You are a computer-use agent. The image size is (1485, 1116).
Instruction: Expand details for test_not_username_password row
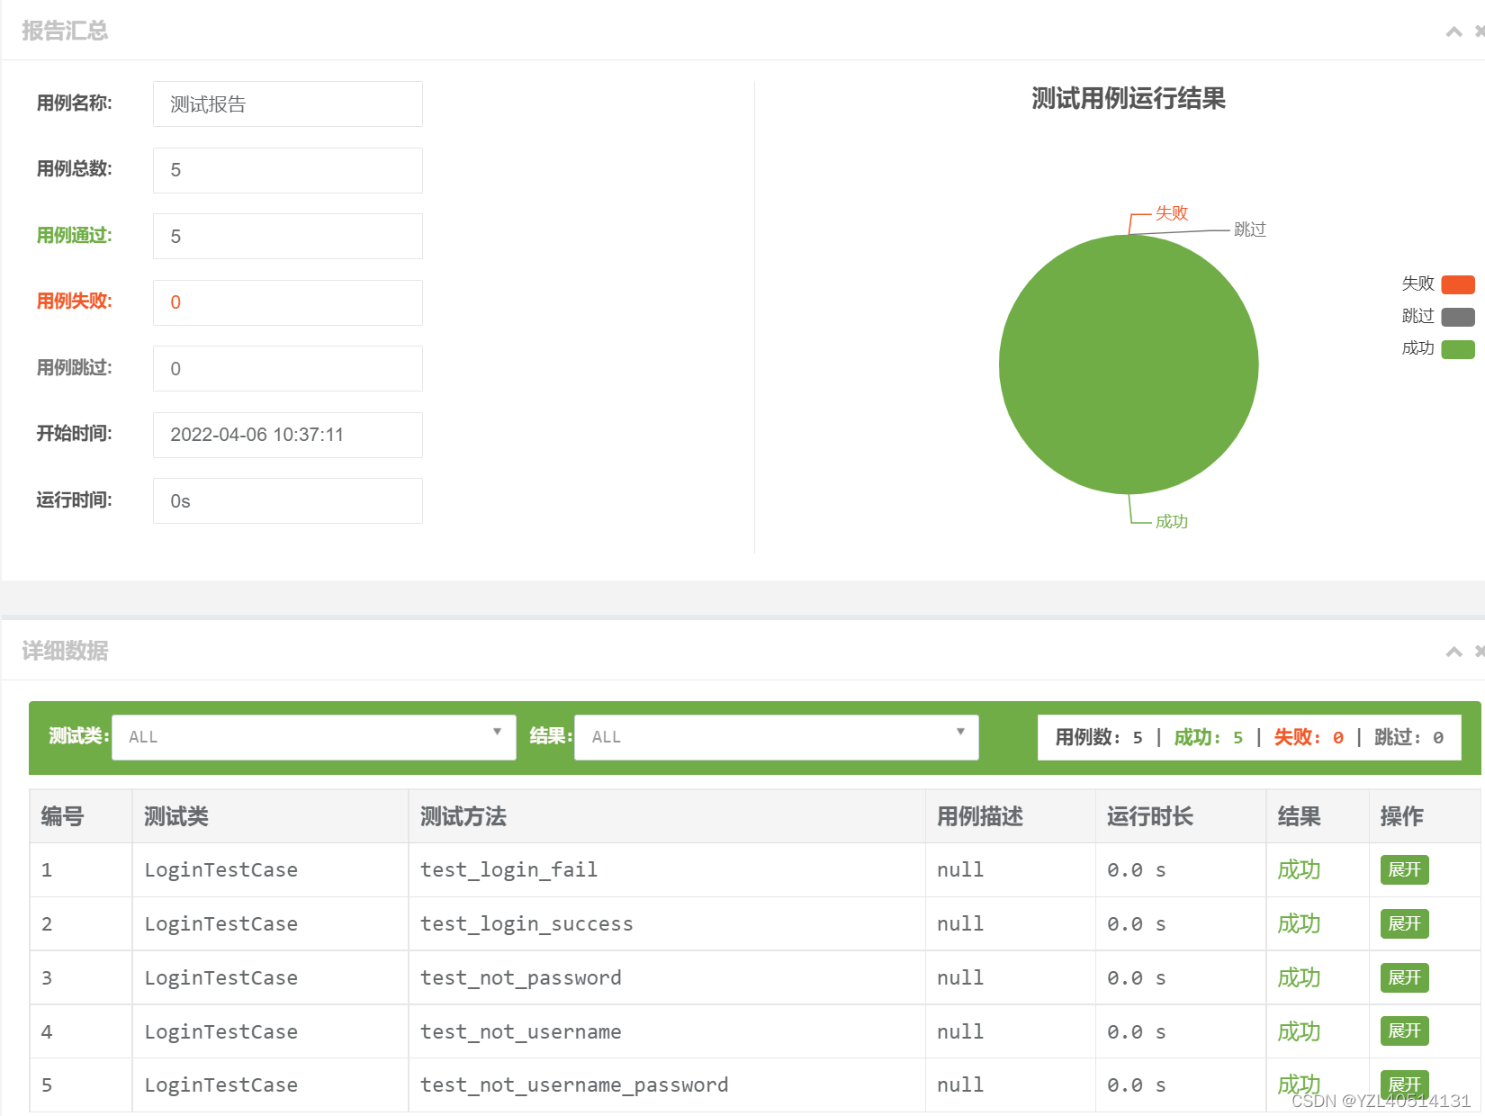[1404, 1084]
